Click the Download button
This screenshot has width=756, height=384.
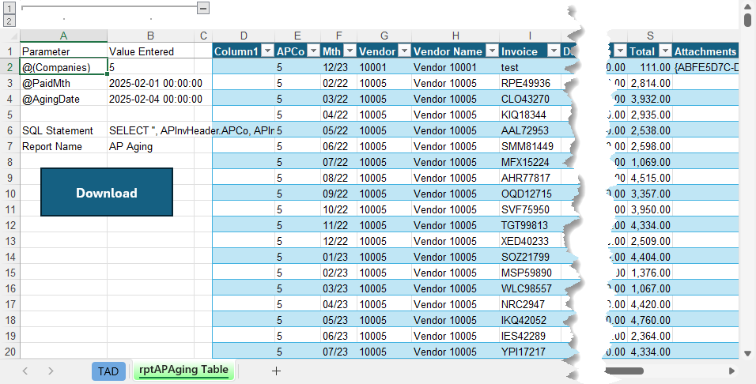pos(107,192)
